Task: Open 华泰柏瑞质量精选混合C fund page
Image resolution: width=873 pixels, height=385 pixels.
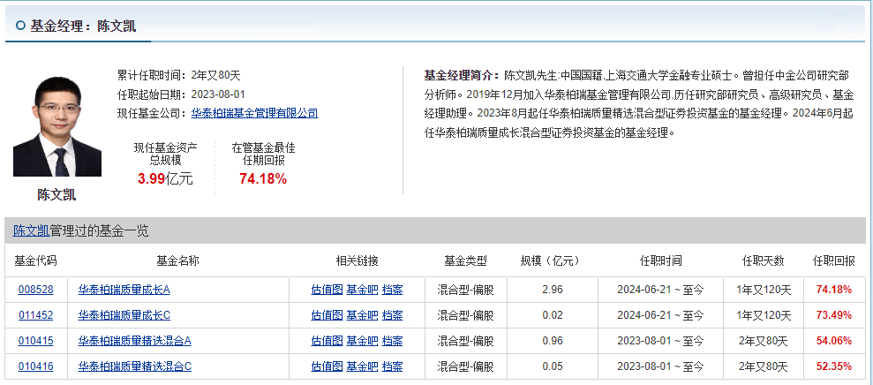Action: 135,366
